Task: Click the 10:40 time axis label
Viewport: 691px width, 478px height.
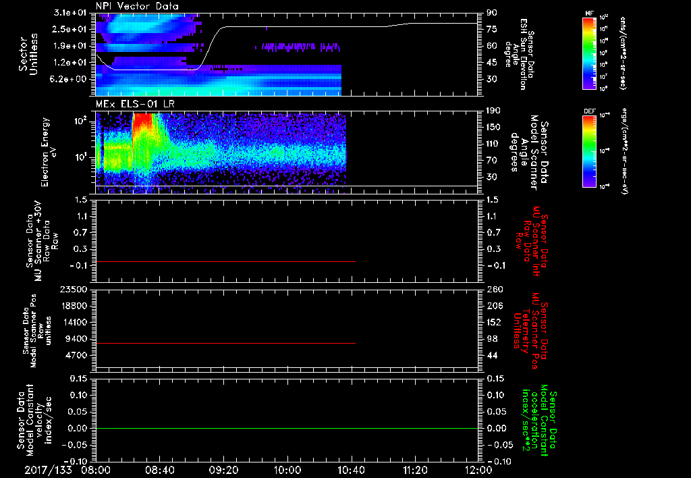Action: point(351,470)
